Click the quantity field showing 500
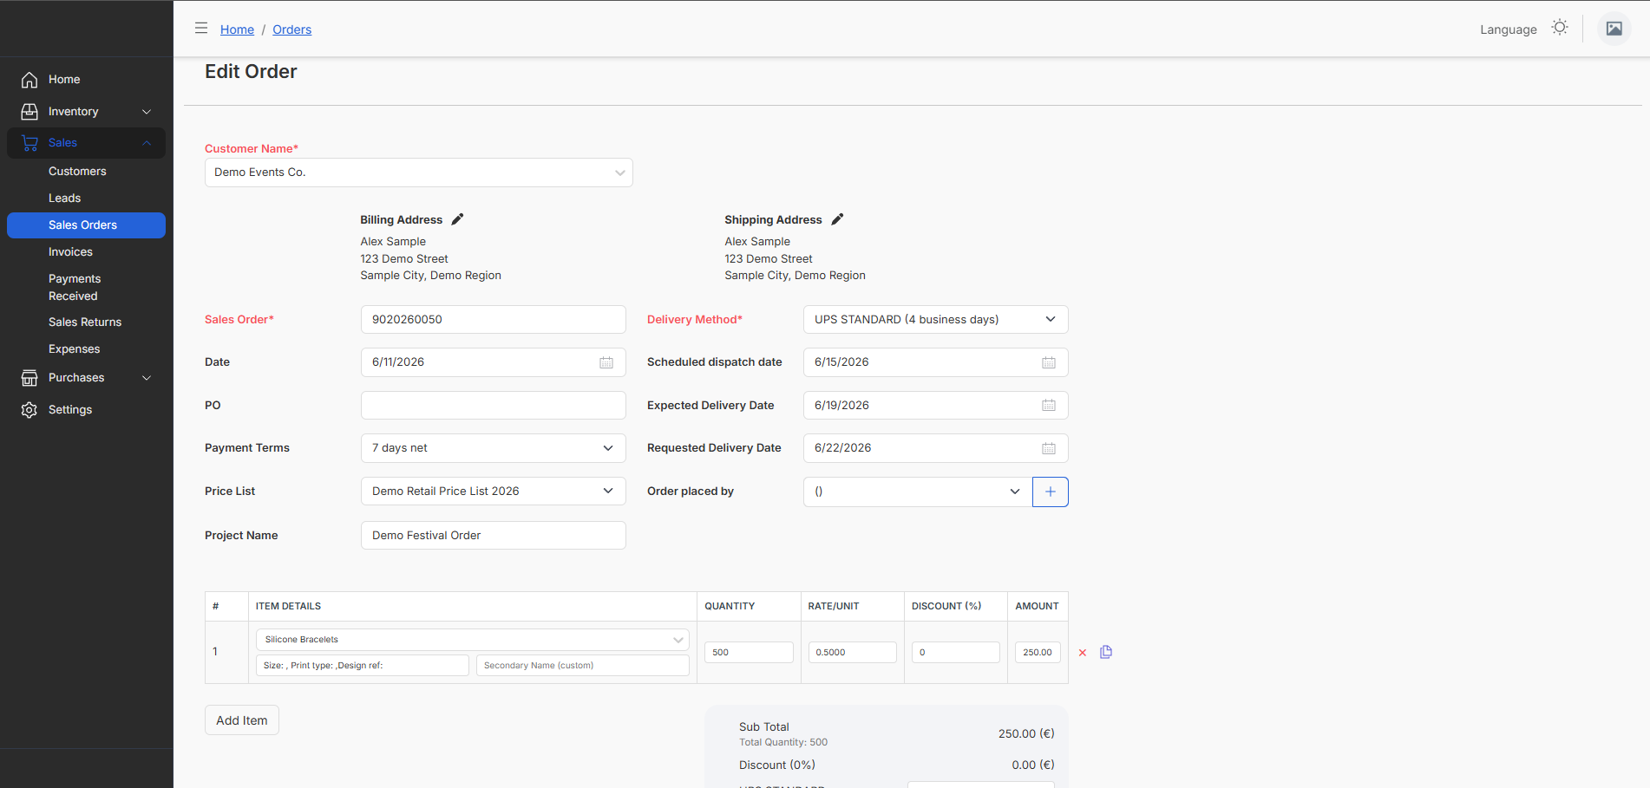Image resolution: width=1650 pixels, height=788 pixels. click(749, 652)
